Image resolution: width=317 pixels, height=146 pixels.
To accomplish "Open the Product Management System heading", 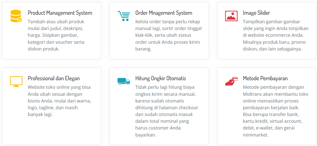I will (60, 12).
